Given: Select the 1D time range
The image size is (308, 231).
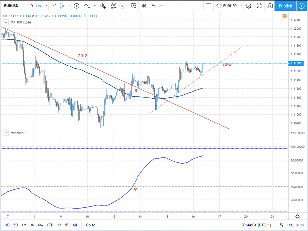Looking at the screenshot, I should 7,225.
